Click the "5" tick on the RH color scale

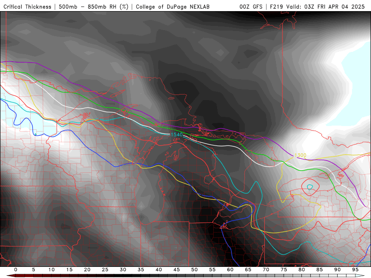click(x=33, y=270)
